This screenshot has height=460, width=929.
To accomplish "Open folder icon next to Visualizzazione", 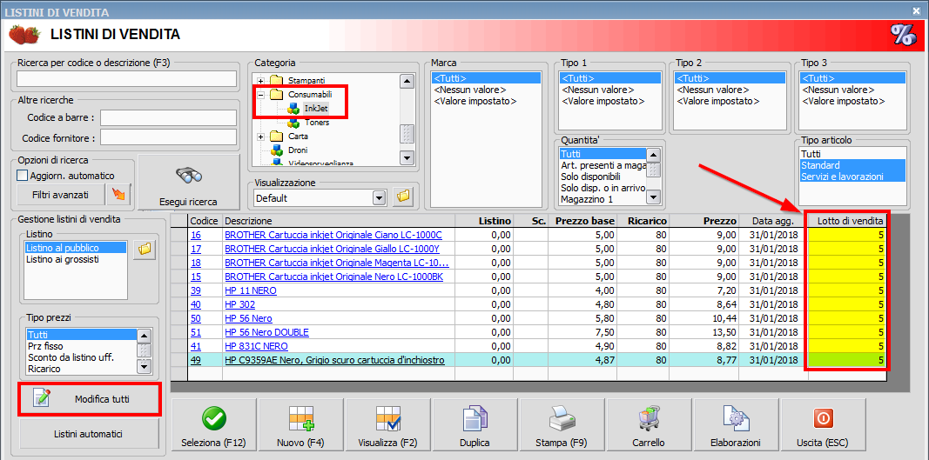I will [x=403, y=197].
